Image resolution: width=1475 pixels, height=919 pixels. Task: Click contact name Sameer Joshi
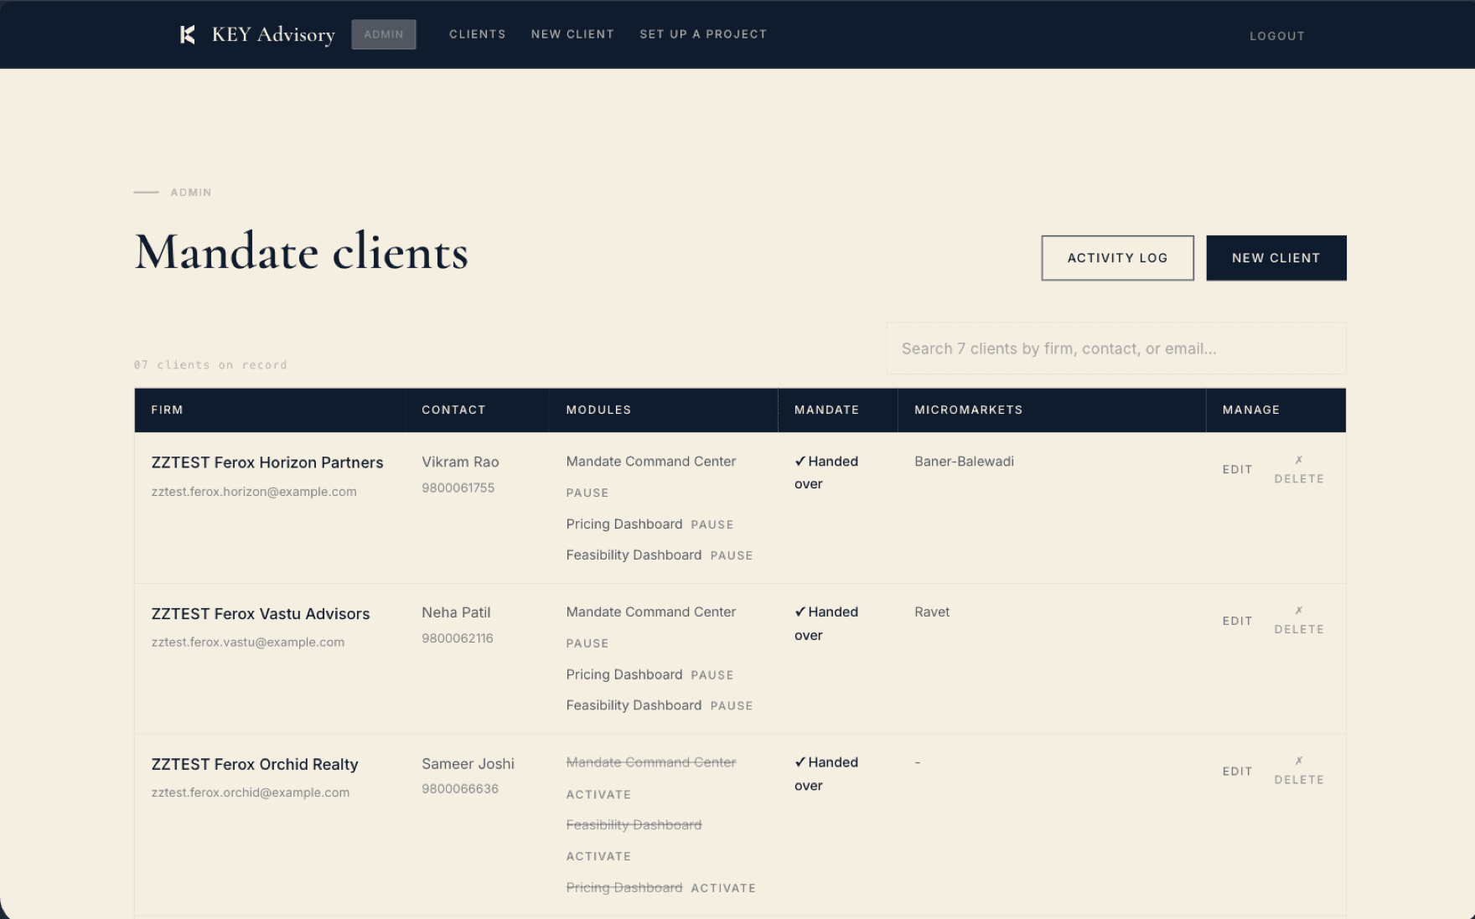click(468, 763)
